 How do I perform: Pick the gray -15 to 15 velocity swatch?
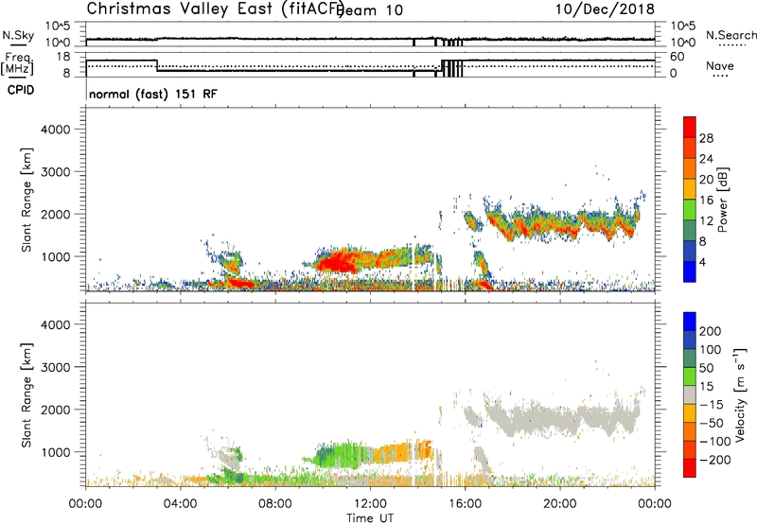tap(690, 394)
